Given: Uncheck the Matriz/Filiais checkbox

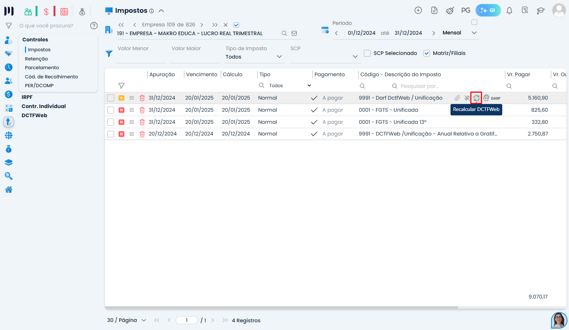Looking at the screenshot, I should click(x=427, y=53).
